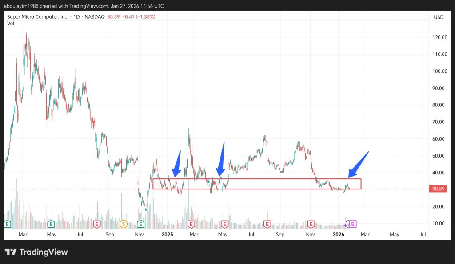This screenshot has height=264, width=455.
Task: Click the NASDAQ exchange label
Action: coord(95,17)
